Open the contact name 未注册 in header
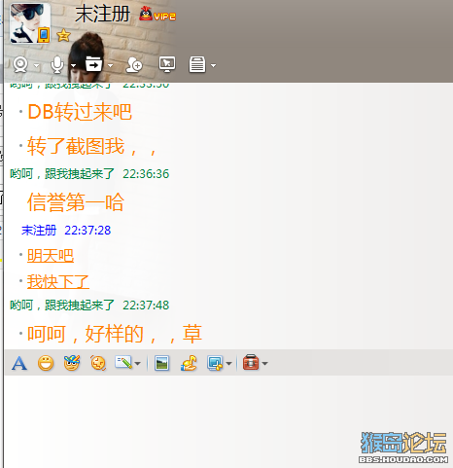This screenshot has height=468, width=453. [x=102, y=15]
